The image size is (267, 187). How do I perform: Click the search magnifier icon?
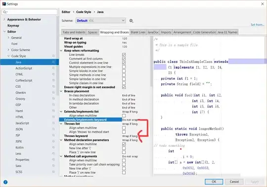(x=5, y=12)
